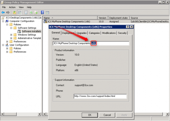Click the support@3cx.com contact text

coord(84,85)
